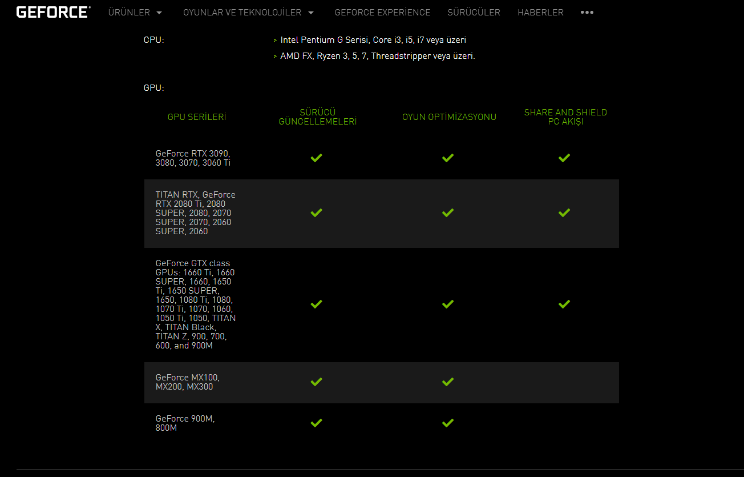Click game optimization checkmark for MX100 row
744x477 pixels.
pyautogui.click(x=448, y=382)
